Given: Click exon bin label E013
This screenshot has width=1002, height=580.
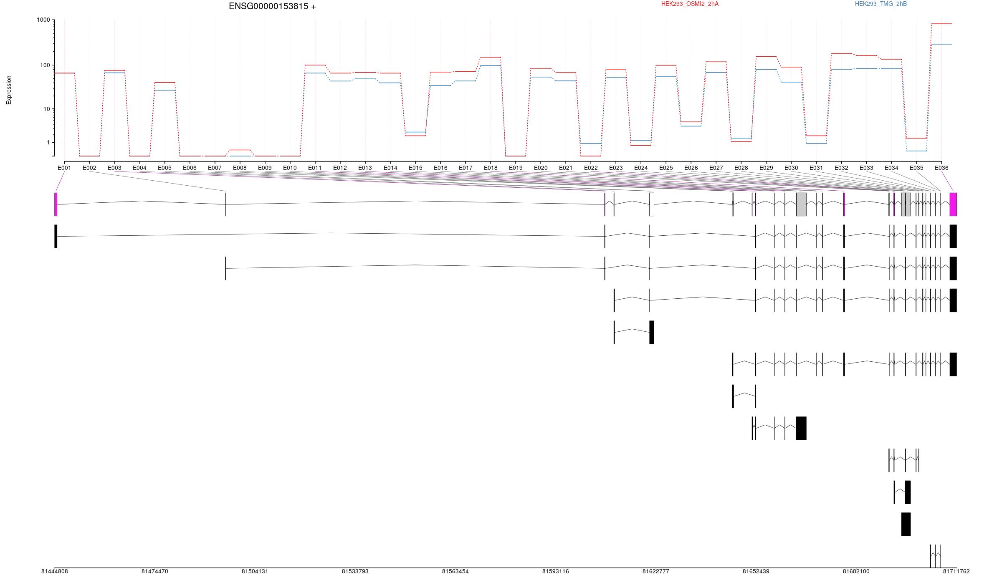Looking at the screenshot, I should point(365,168).
